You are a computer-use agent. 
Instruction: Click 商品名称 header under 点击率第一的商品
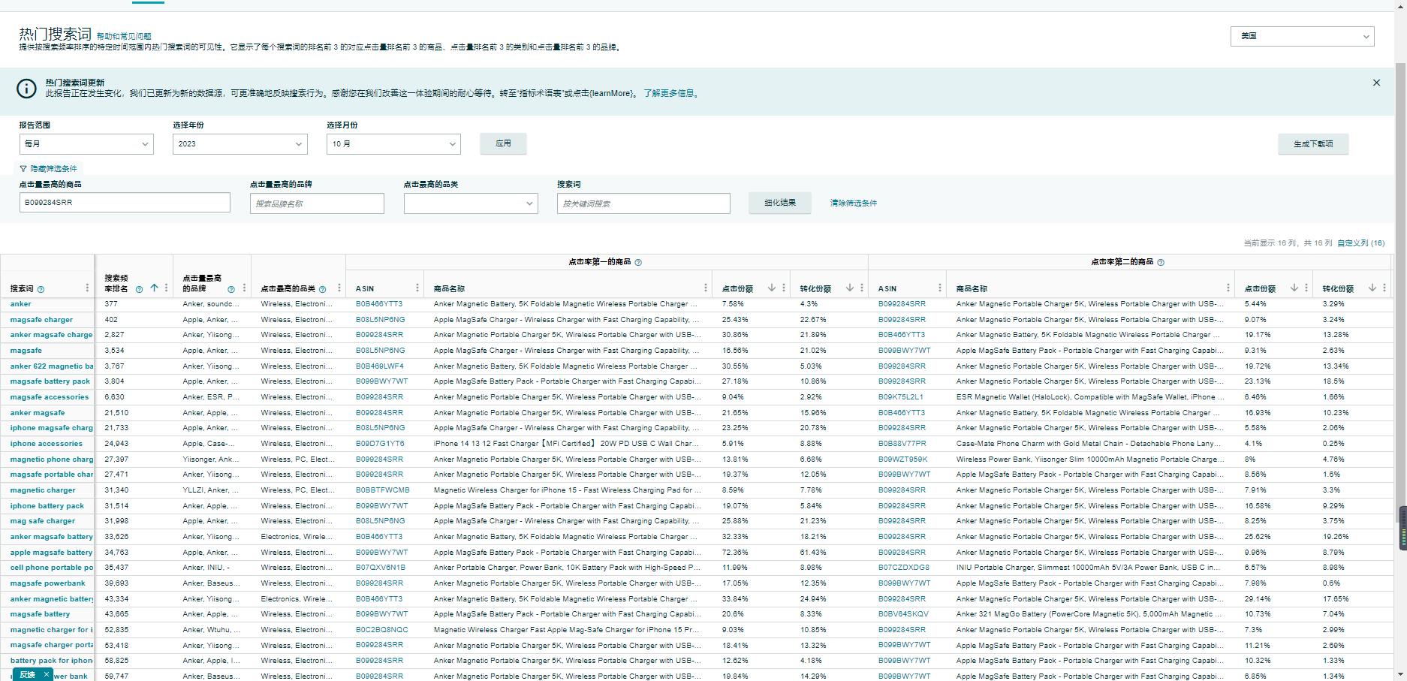click(449, 289)
